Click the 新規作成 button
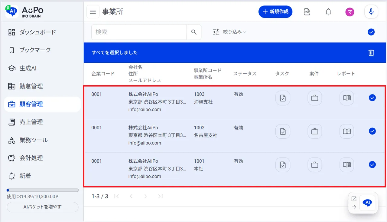Viewport: 387px width, 222px height. [x=275, y=12]
